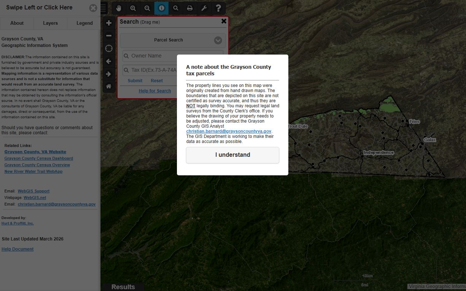Return to home map extent
466x291 pixels.
point(109,87)
